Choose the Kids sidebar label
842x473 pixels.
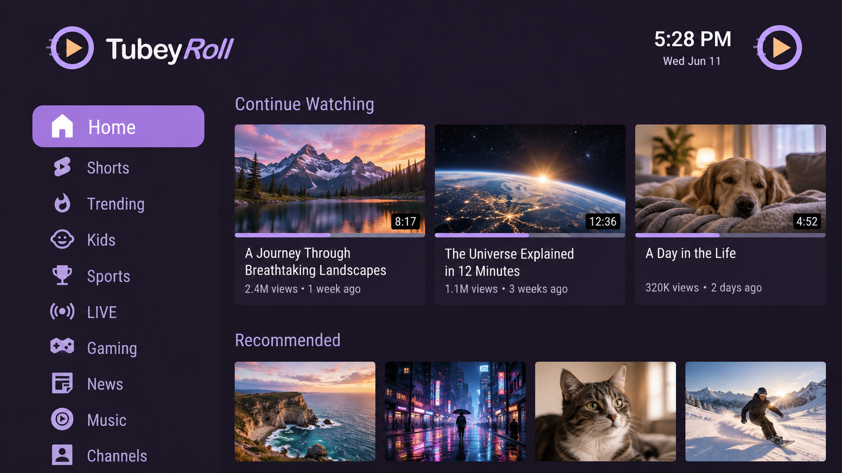point(101,240)
